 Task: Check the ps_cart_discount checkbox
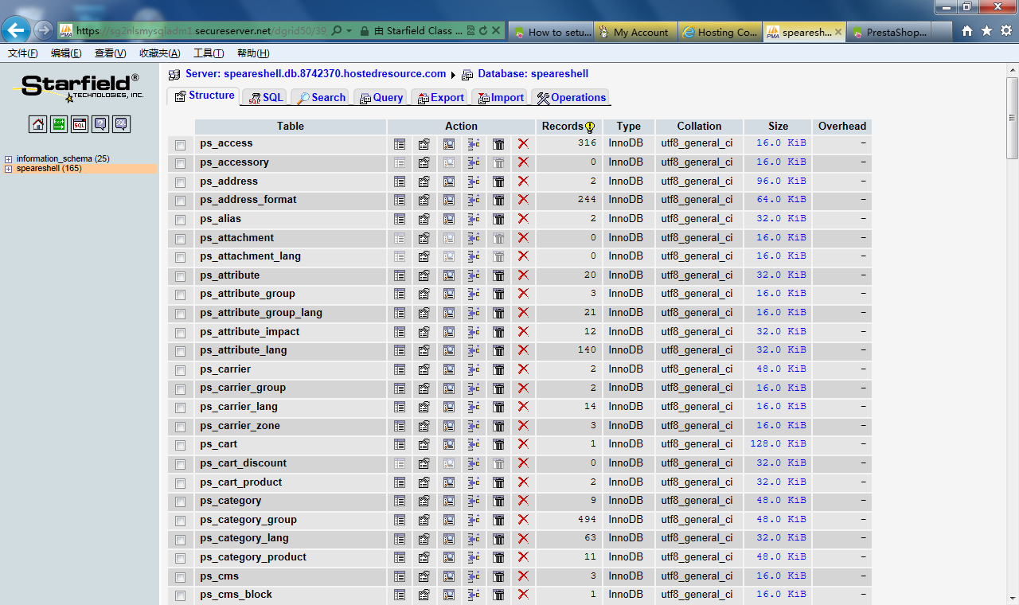181,464
